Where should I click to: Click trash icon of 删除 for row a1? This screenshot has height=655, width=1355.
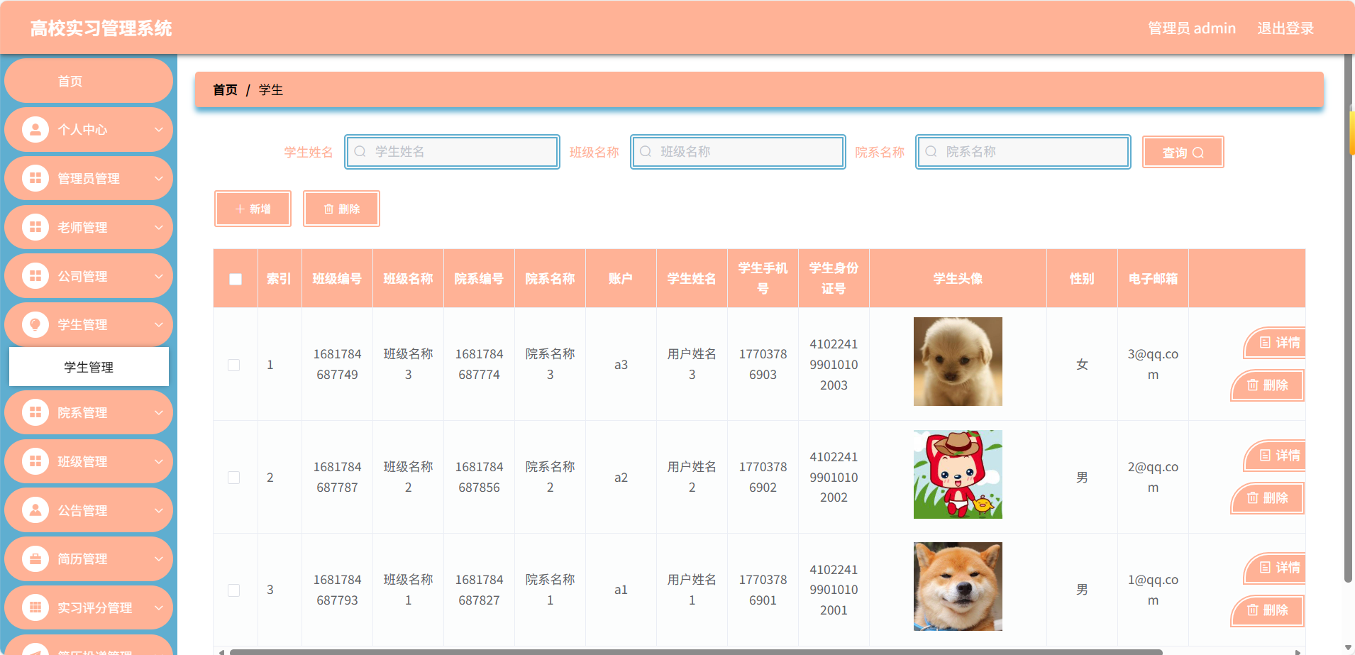click(x=1253, y=610)
